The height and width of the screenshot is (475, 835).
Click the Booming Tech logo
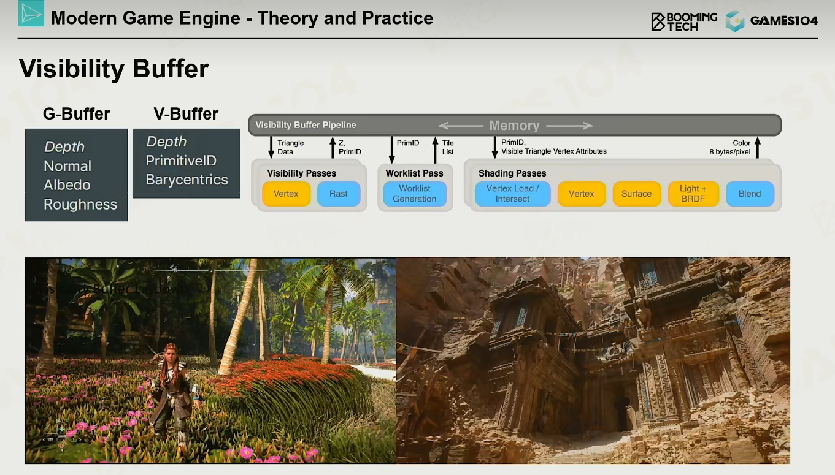[x=683, y=21]
